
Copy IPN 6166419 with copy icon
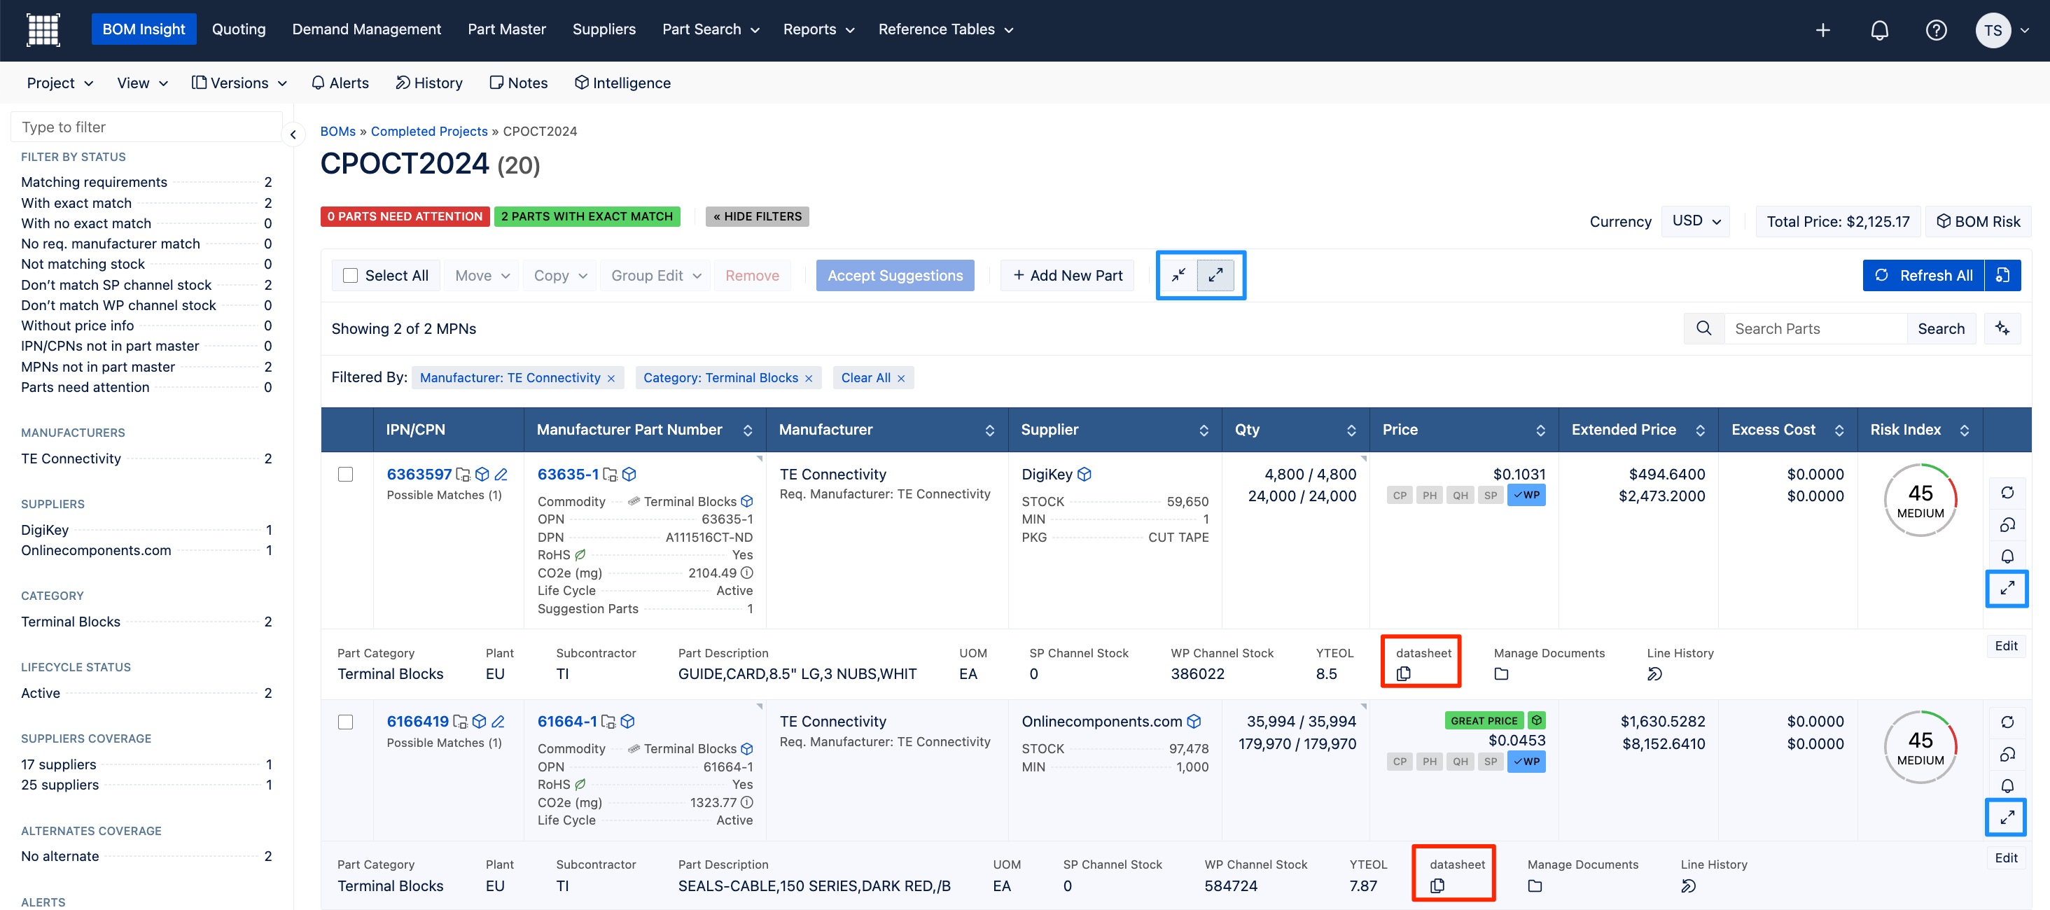click(x=460, y=722)
